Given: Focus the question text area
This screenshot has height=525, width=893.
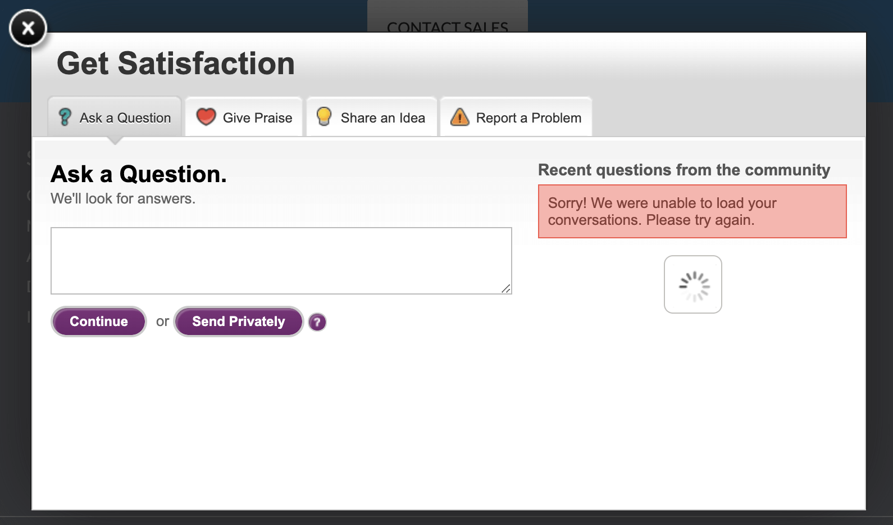Looking at the screenshot, I should [281, 261].
